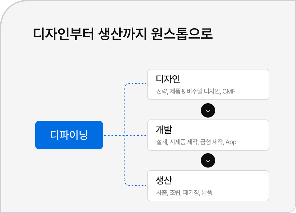
Task: Select the 개발 card
Action: pos(208,135)
